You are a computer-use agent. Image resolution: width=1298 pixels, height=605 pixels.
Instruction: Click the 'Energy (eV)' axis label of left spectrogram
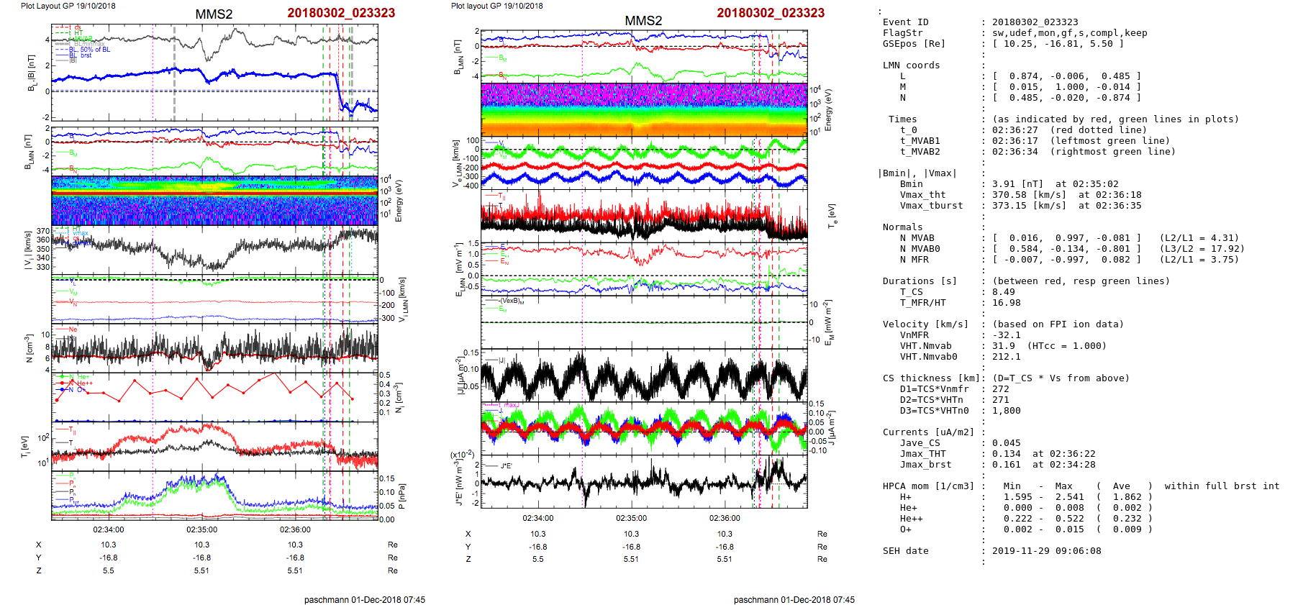pos(399,201)
